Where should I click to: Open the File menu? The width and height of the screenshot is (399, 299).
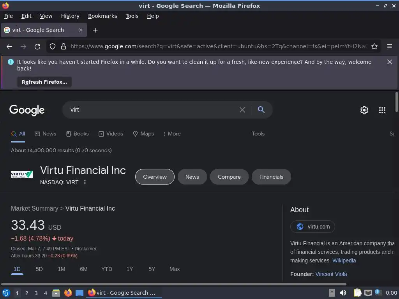tap(9, 16)
